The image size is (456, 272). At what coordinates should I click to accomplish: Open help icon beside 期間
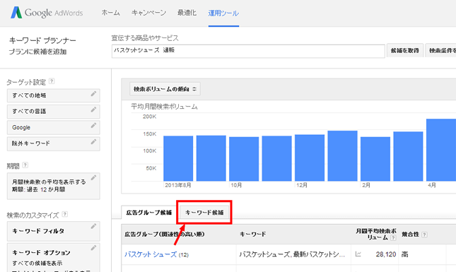tap(25, 165)
